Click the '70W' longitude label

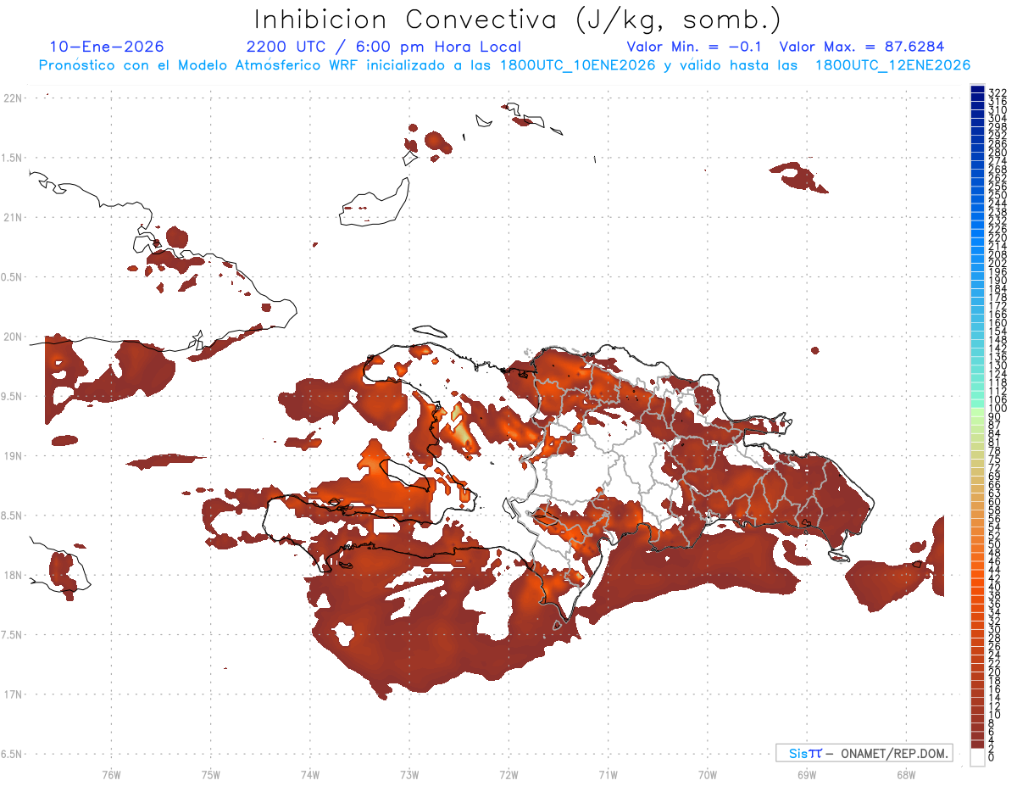point(708,774)
